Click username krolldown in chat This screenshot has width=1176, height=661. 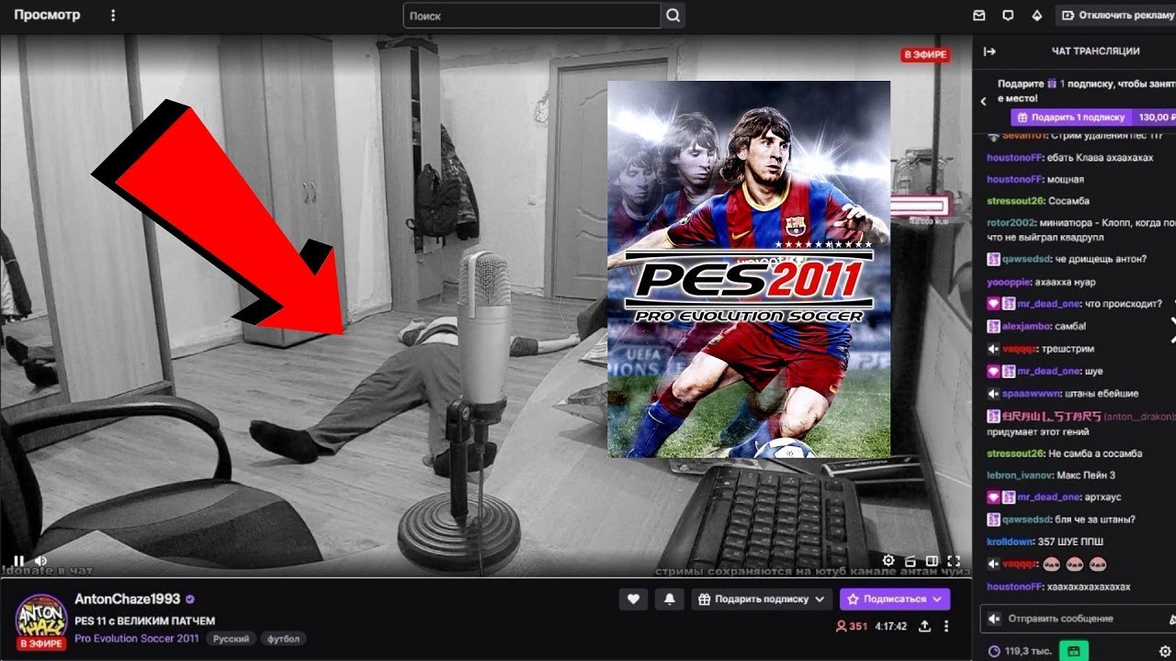[x=1010, y=542]
